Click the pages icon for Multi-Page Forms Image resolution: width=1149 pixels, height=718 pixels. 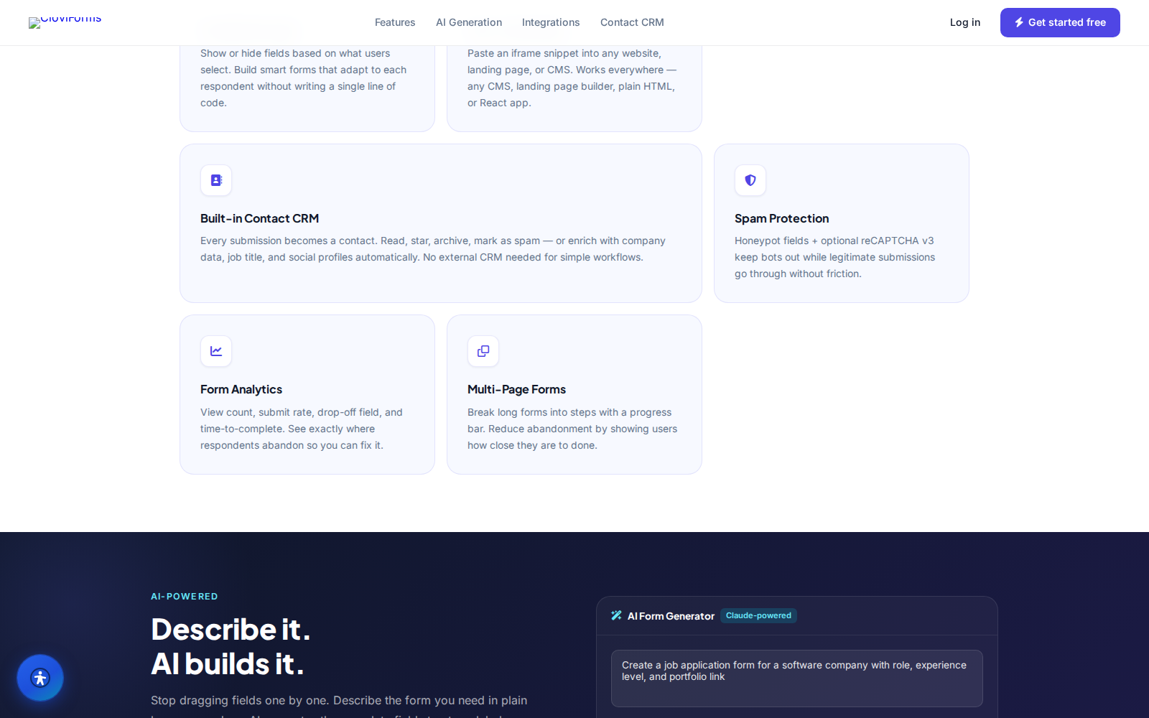[483, 351]
